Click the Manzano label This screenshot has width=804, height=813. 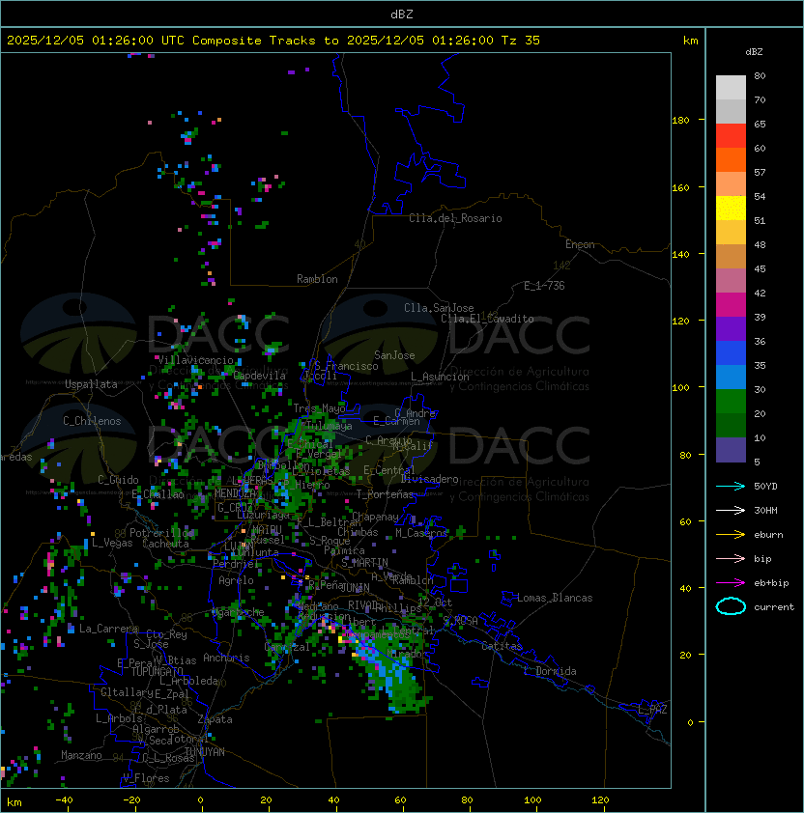[81, 755]
